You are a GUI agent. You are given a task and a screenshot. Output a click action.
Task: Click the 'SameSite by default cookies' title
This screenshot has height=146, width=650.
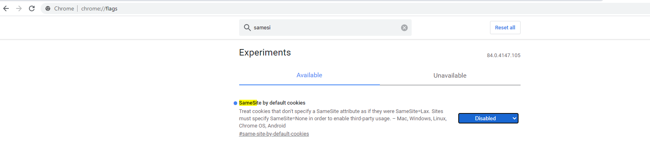[272, 103]
